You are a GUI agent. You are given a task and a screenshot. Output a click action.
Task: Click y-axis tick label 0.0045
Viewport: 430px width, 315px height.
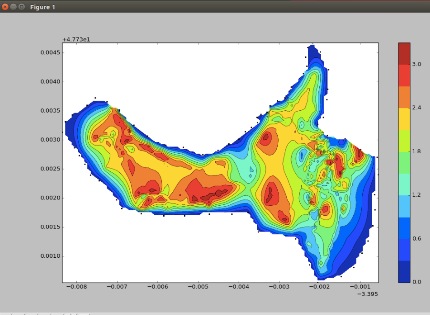click(50, 52)
